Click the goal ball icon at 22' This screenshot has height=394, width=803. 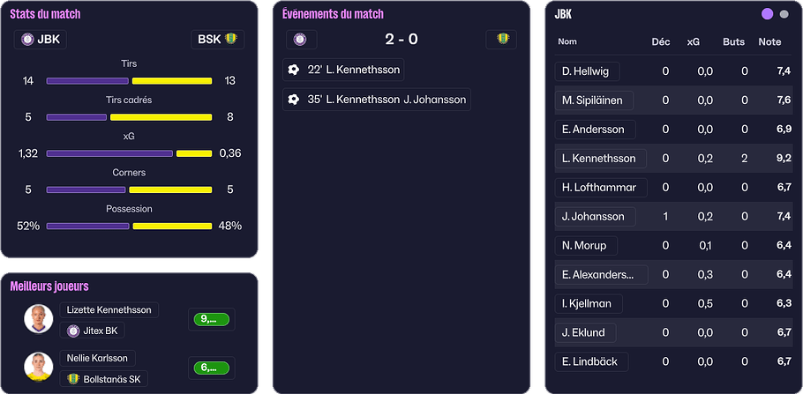coord(294,71)
